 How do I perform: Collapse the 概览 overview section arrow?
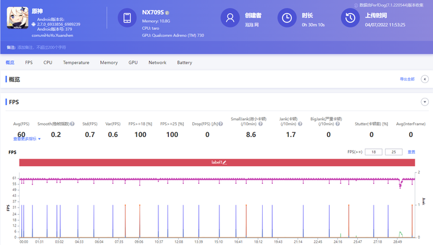425,79
